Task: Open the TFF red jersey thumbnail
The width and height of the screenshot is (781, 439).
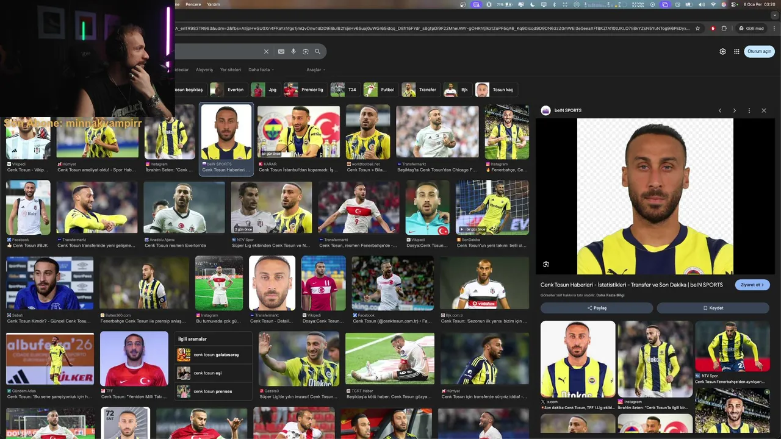Action: [x=134, y=359]
